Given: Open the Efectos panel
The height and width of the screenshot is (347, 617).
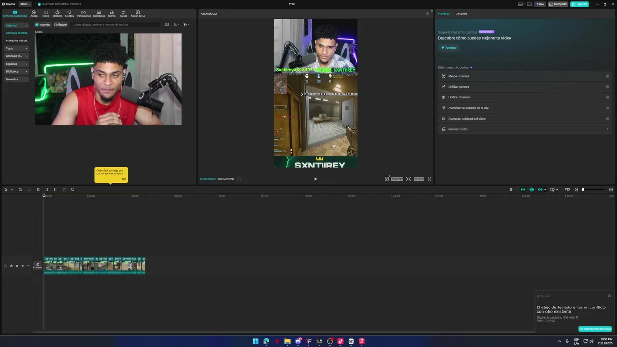Looking at the screenshot, I should point(69,13).
